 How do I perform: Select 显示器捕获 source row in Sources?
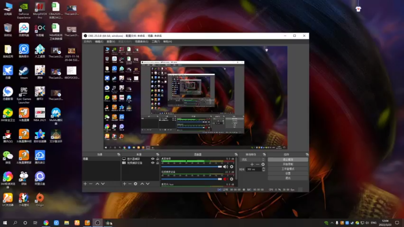(x=140, y=159)
